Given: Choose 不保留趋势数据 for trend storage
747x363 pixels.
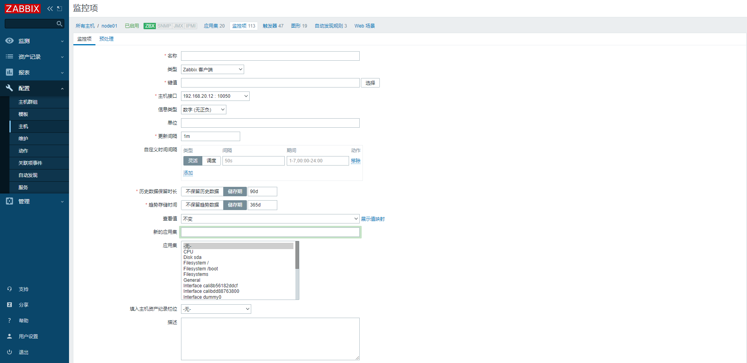Looking at the screenshot, I should point(202,205).
